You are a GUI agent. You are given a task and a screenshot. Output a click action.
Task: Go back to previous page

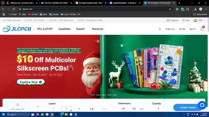[x=3, y=9]
